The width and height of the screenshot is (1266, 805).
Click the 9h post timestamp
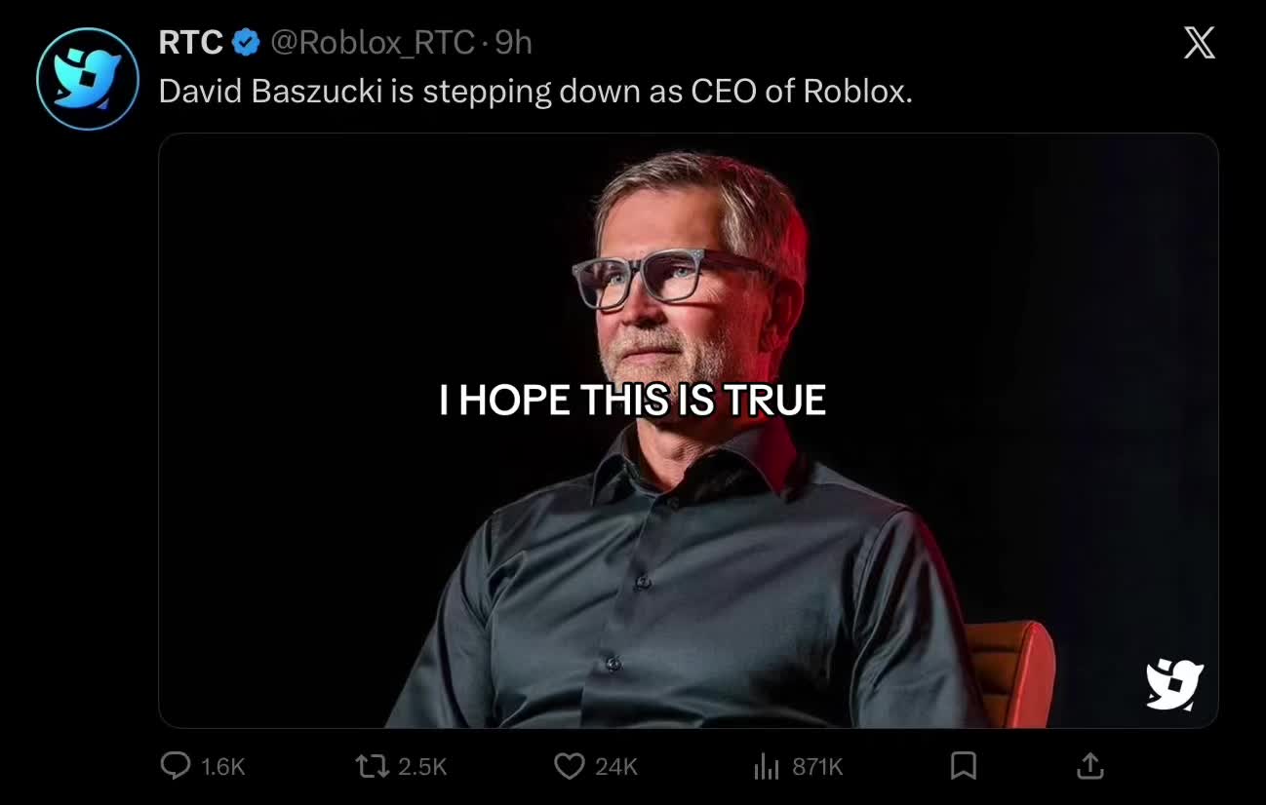click(513, 42)
